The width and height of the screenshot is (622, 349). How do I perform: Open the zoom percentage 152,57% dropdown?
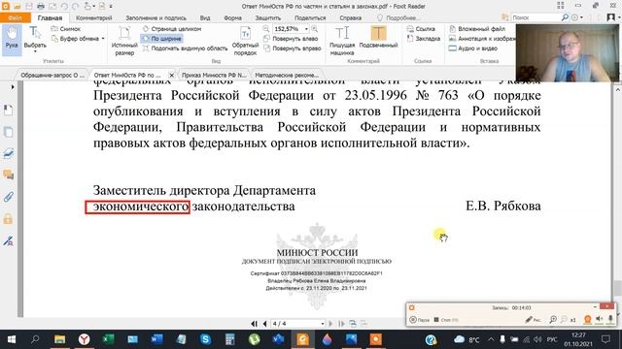[306, 29]
